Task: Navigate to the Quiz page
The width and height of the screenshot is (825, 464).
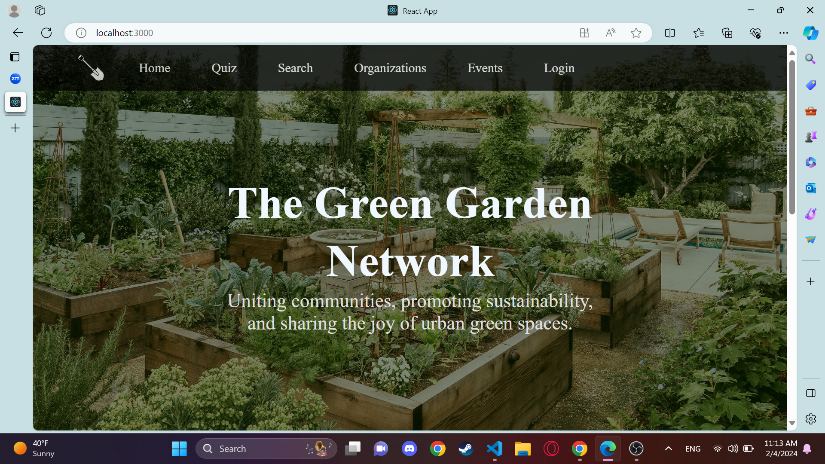Action: click(x=224, y=68)
